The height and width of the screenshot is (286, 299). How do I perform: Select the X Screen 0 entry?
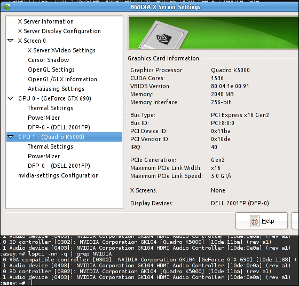(x=32, y=41)
